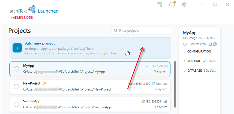This screenshot has height=114, width=234.
Task: Click the MyApp project name in list
Action: click(29, 66)
